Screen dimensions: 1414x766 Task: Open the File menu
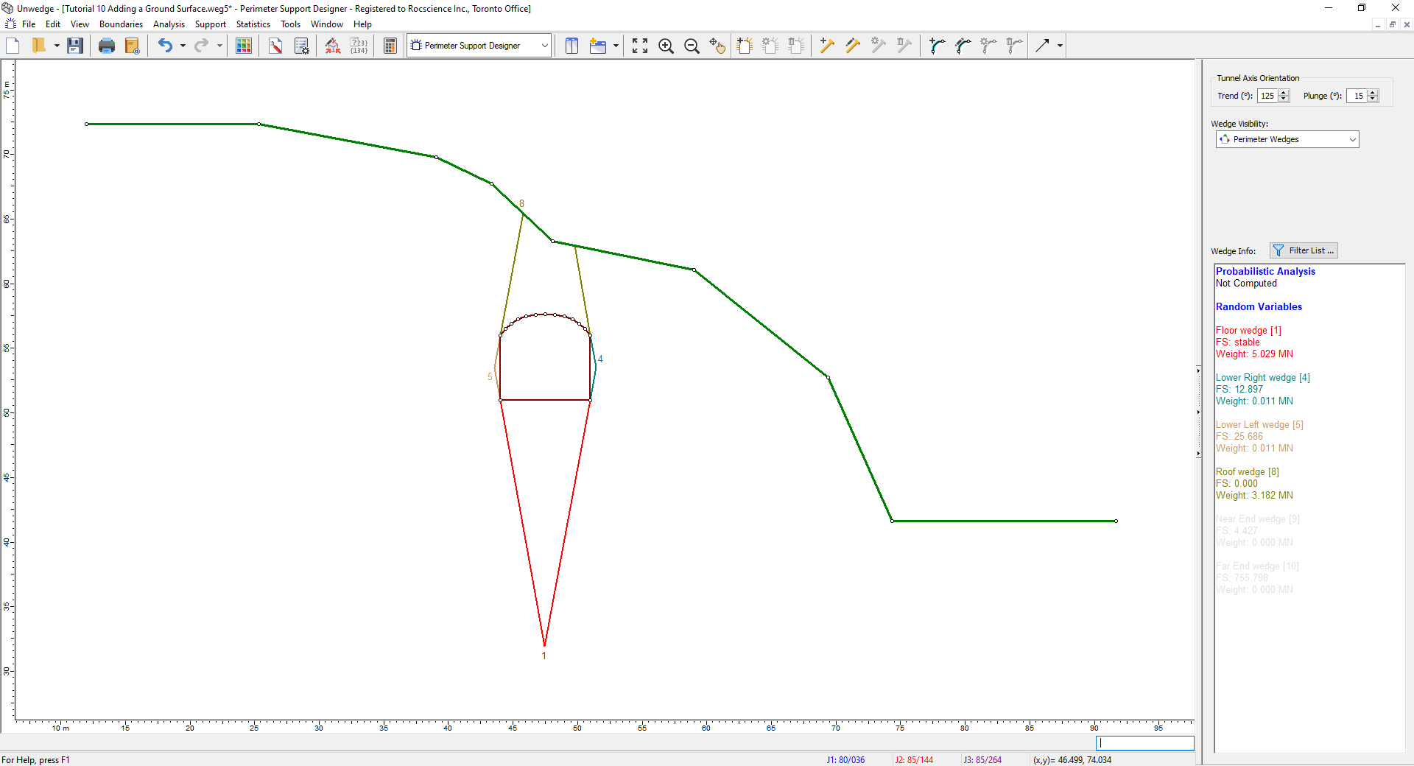click(x=29, y=24)
